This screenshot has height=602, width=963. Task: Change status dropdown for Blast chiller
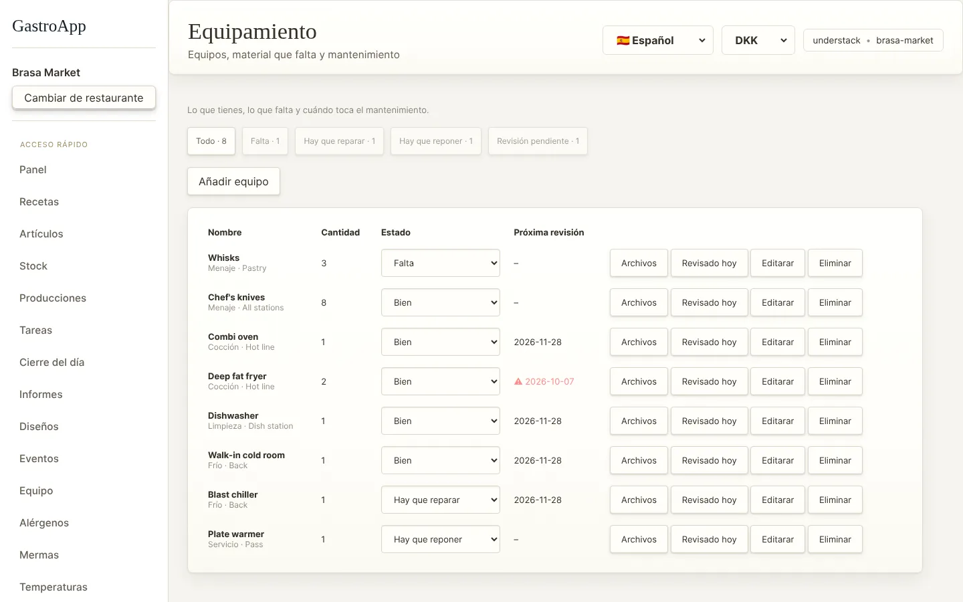click(441, 500)
